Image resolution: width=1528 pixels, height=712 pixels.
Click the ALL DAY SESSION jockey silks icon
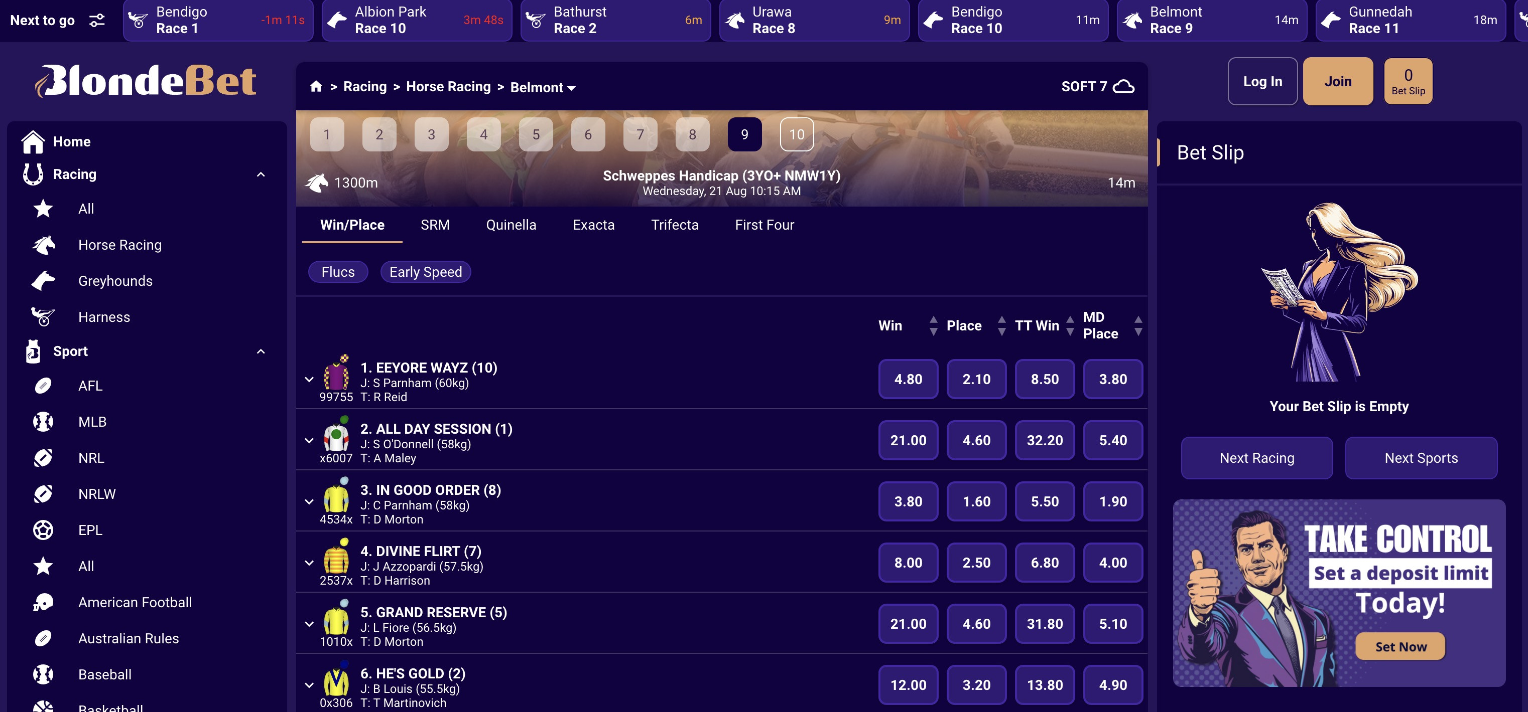click(x=337, y=434)
